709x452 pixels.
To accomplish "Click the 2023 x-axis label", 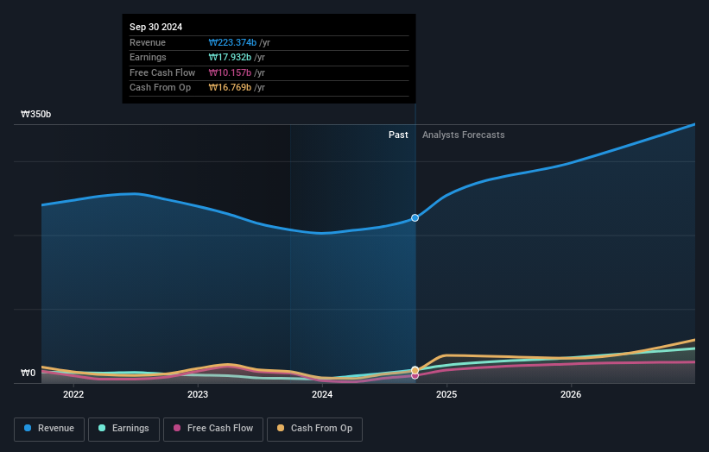I will (x=198, y=395).
